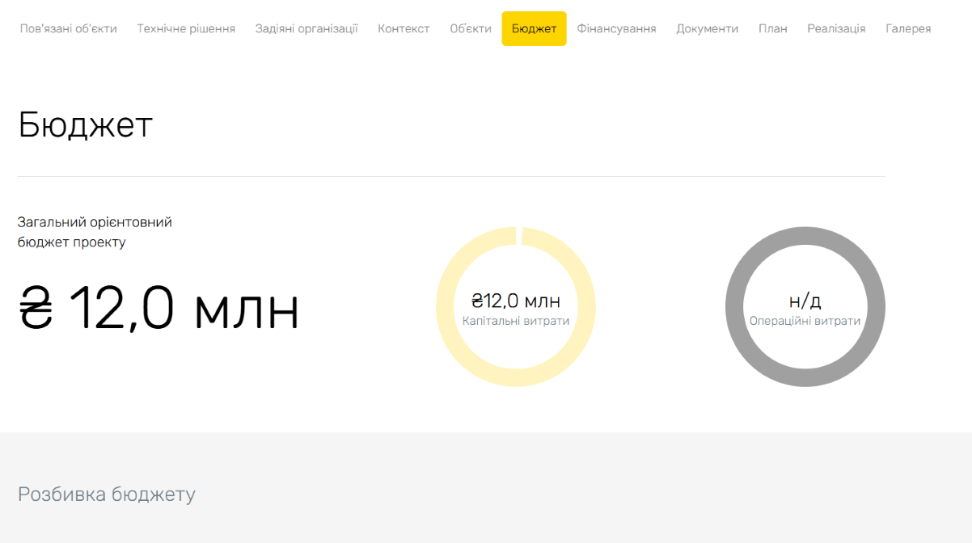Click the Розбивка бюджету section heading
This screenshot has height=543, width=972.
[107, 494]
